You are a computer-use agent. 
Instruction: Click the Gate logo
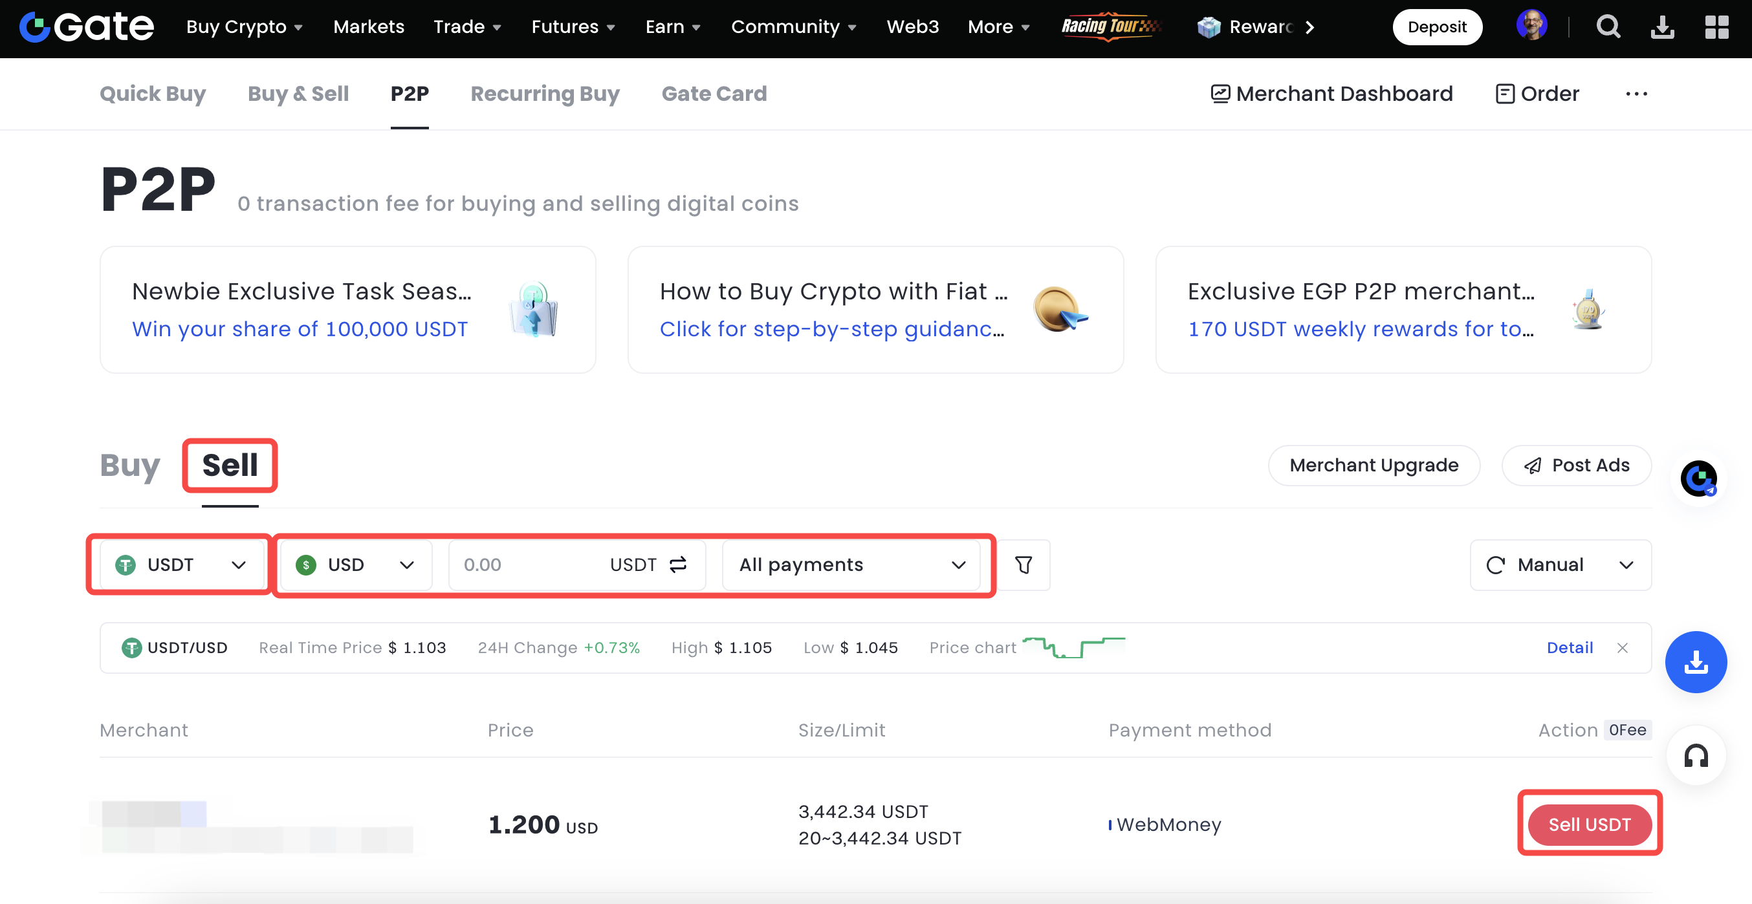[x=87, y=27]
